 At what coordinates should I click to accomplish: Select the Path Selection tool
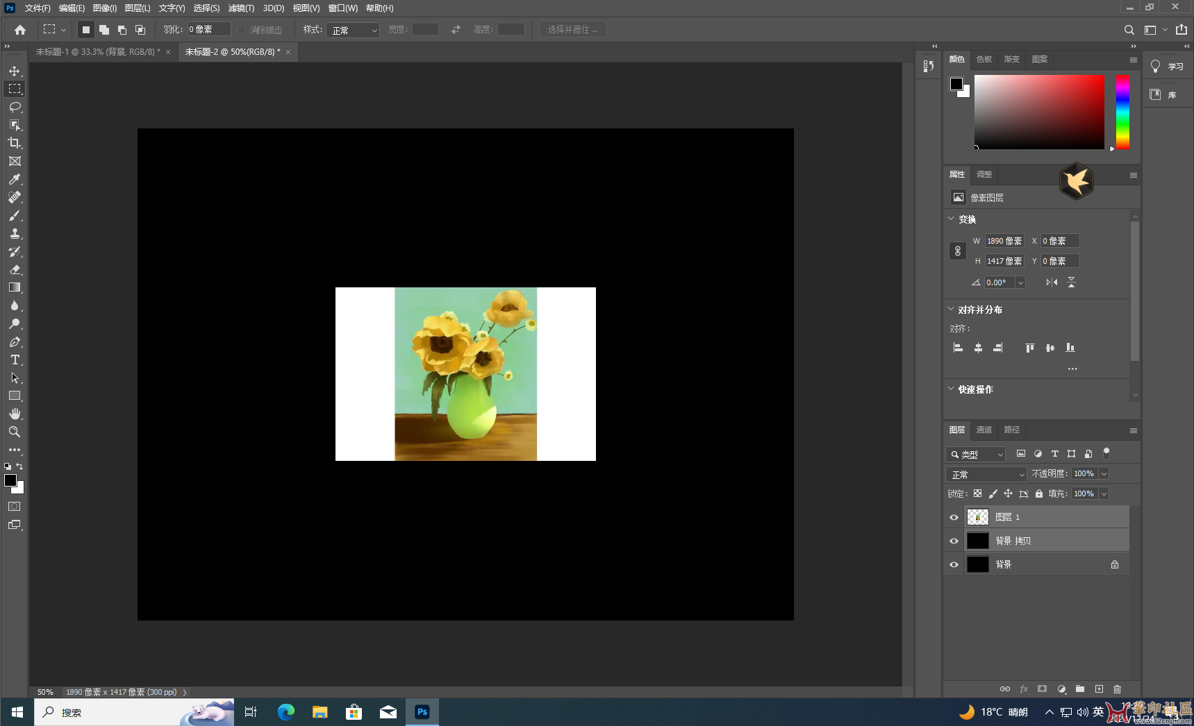[x=15, y=378]
